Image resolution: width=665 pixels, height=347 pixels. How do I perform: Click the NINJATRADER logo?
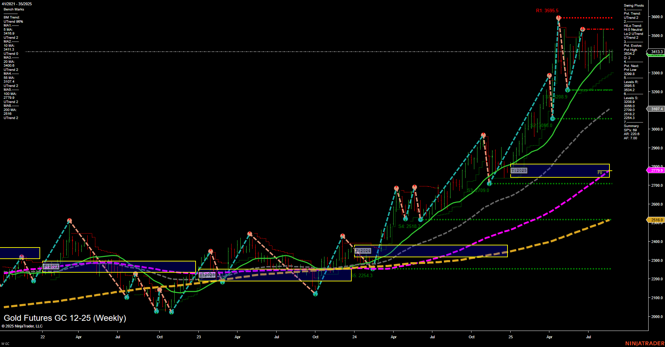point(645,343)
